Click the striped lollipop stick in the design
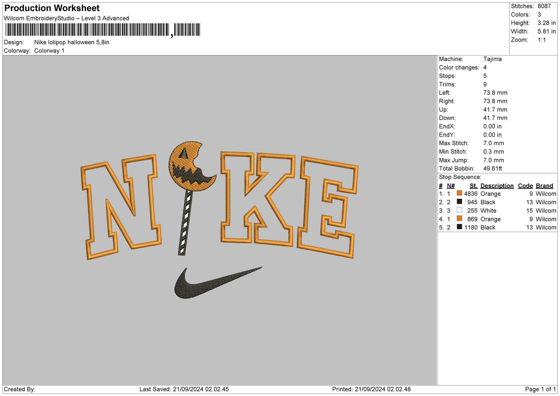This screenshot has height=396, width=560. pyautogui.click(x=185, y=222)
